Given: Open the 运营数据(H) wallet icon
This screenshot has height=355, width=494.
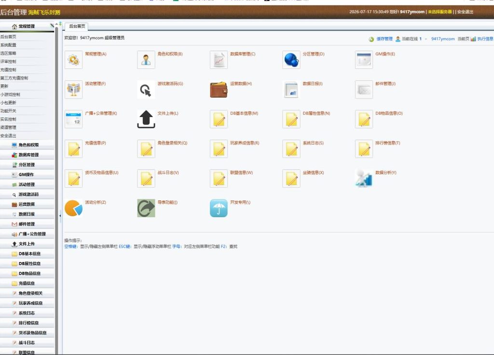Looking at the screenshot, I should point(219,90).
